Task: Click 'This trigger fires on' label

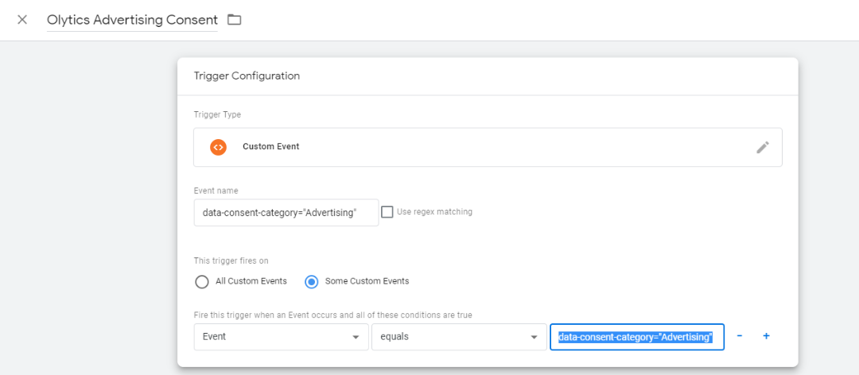Action: [231, 261]
